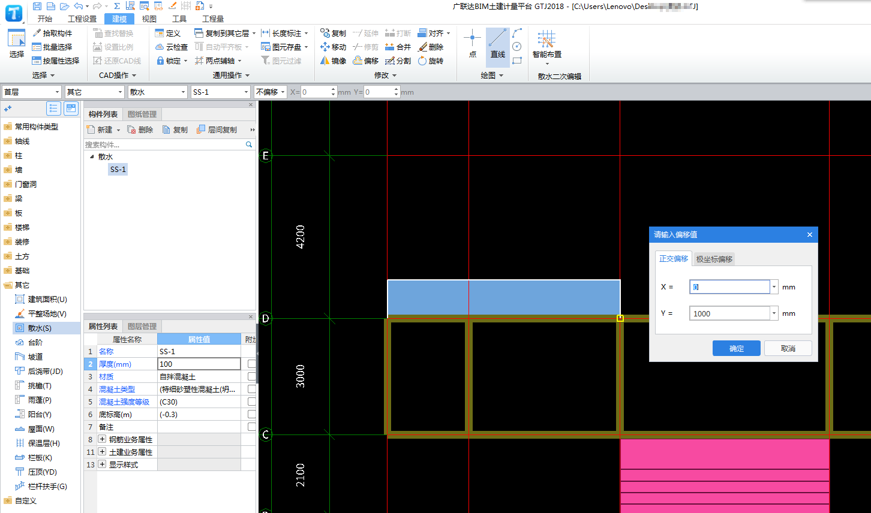This screenshot has height=513, width=871.
Task: Click the search magnifier in component list
Action: (249, 144)
